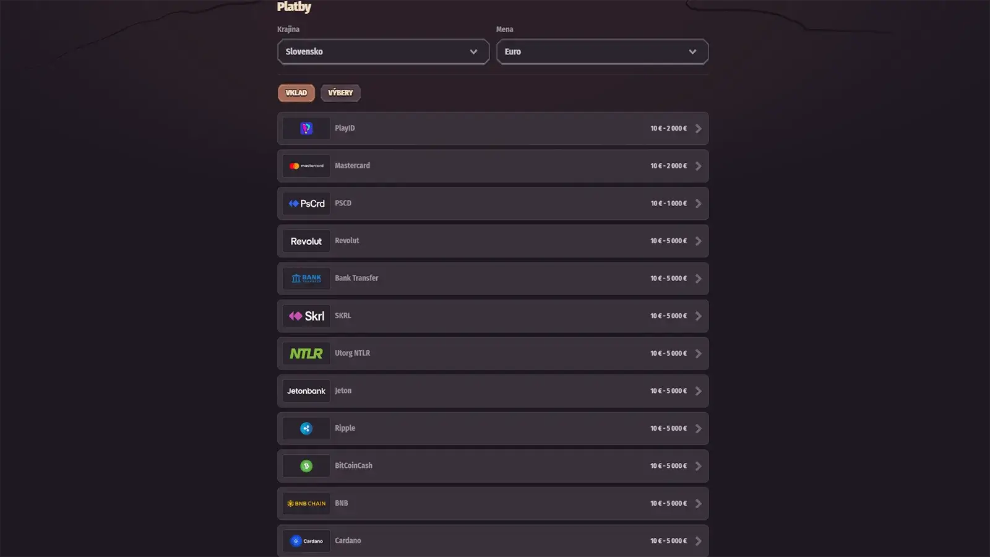
Task: Select the Jeton payment method label
Action: (x=343, y=391)
